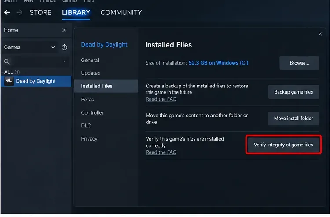Click the Dead by Daylight dialog title
The width and height of the screenshot is (330, 217).
pos(104,44)
